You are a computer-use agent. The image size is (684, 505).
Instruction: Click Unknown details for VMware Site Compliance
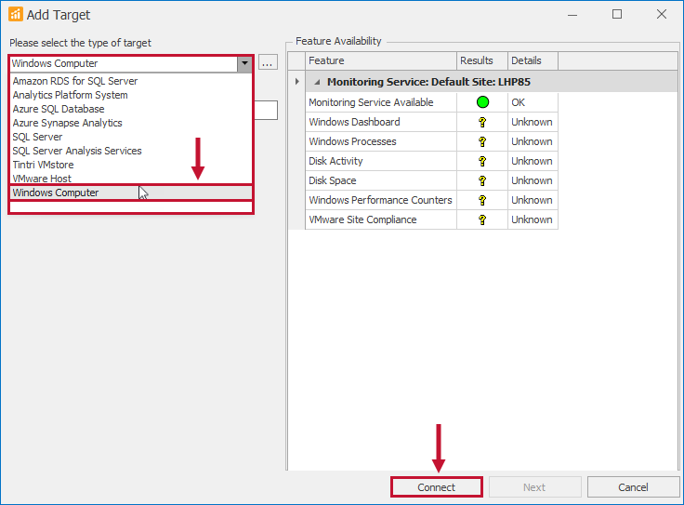(533, 220)
